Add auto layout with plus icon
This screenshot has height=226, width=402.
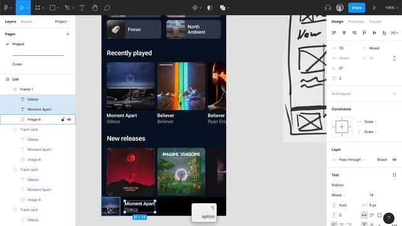point(394,94)
